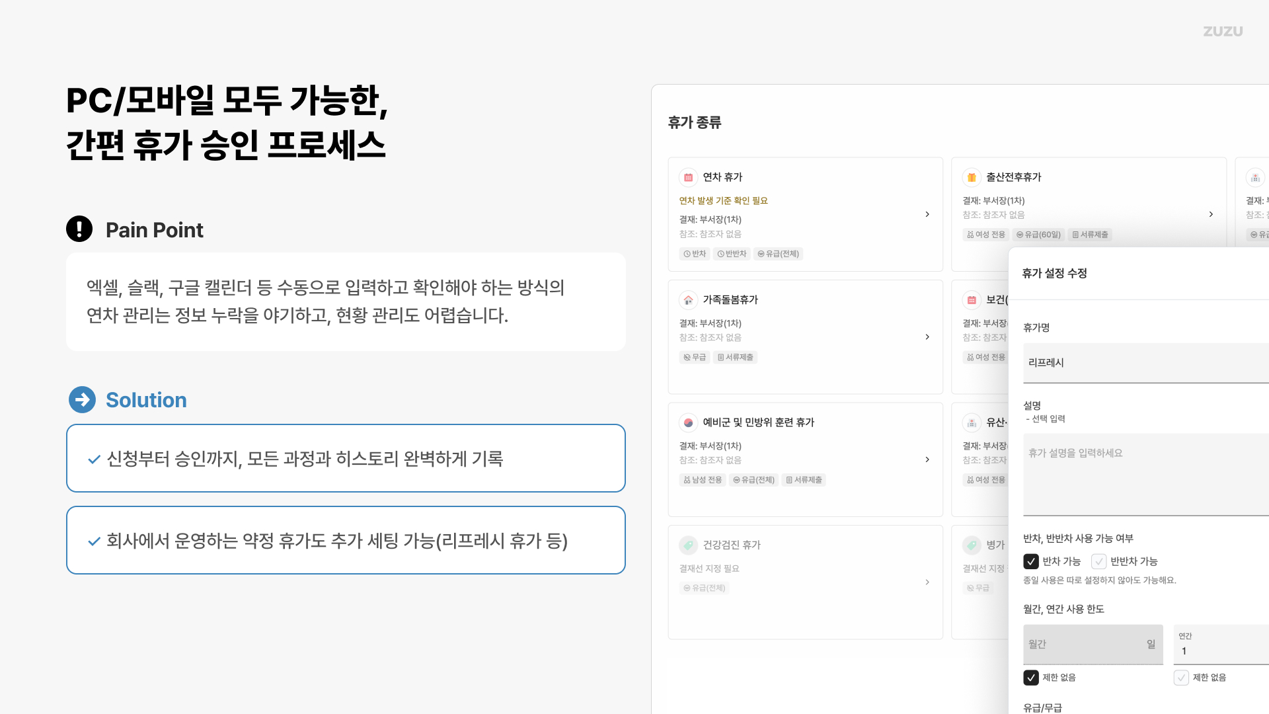Click the 서류제출 tag on 출산전후휴가
This screenshot has height=714, width=1269.
pos(1090,234)
